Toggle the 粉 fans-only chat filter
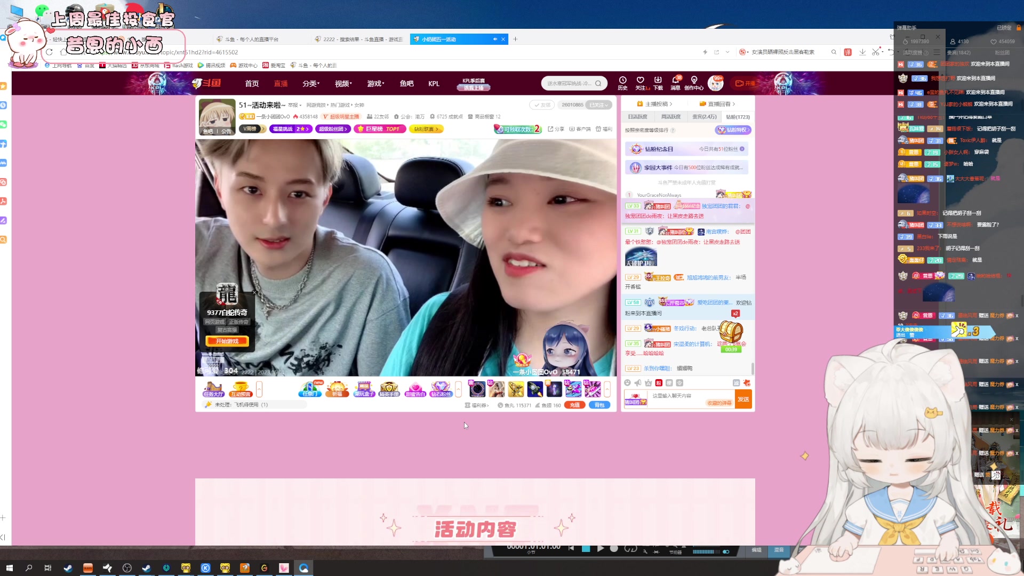This screenshot has height=576, width=1024. coord(659,382)
